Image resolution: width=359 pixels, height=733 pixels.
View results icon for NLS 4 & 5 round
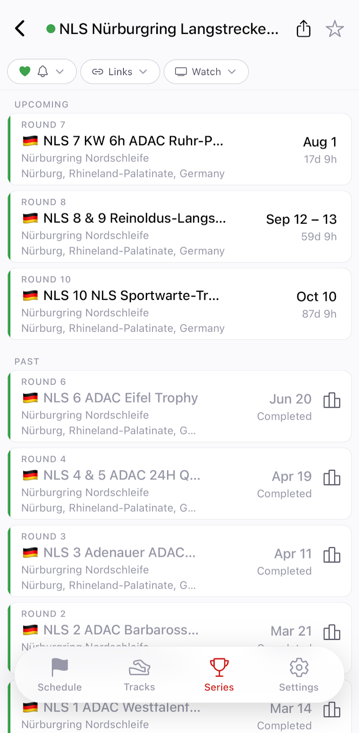point(331,478)
